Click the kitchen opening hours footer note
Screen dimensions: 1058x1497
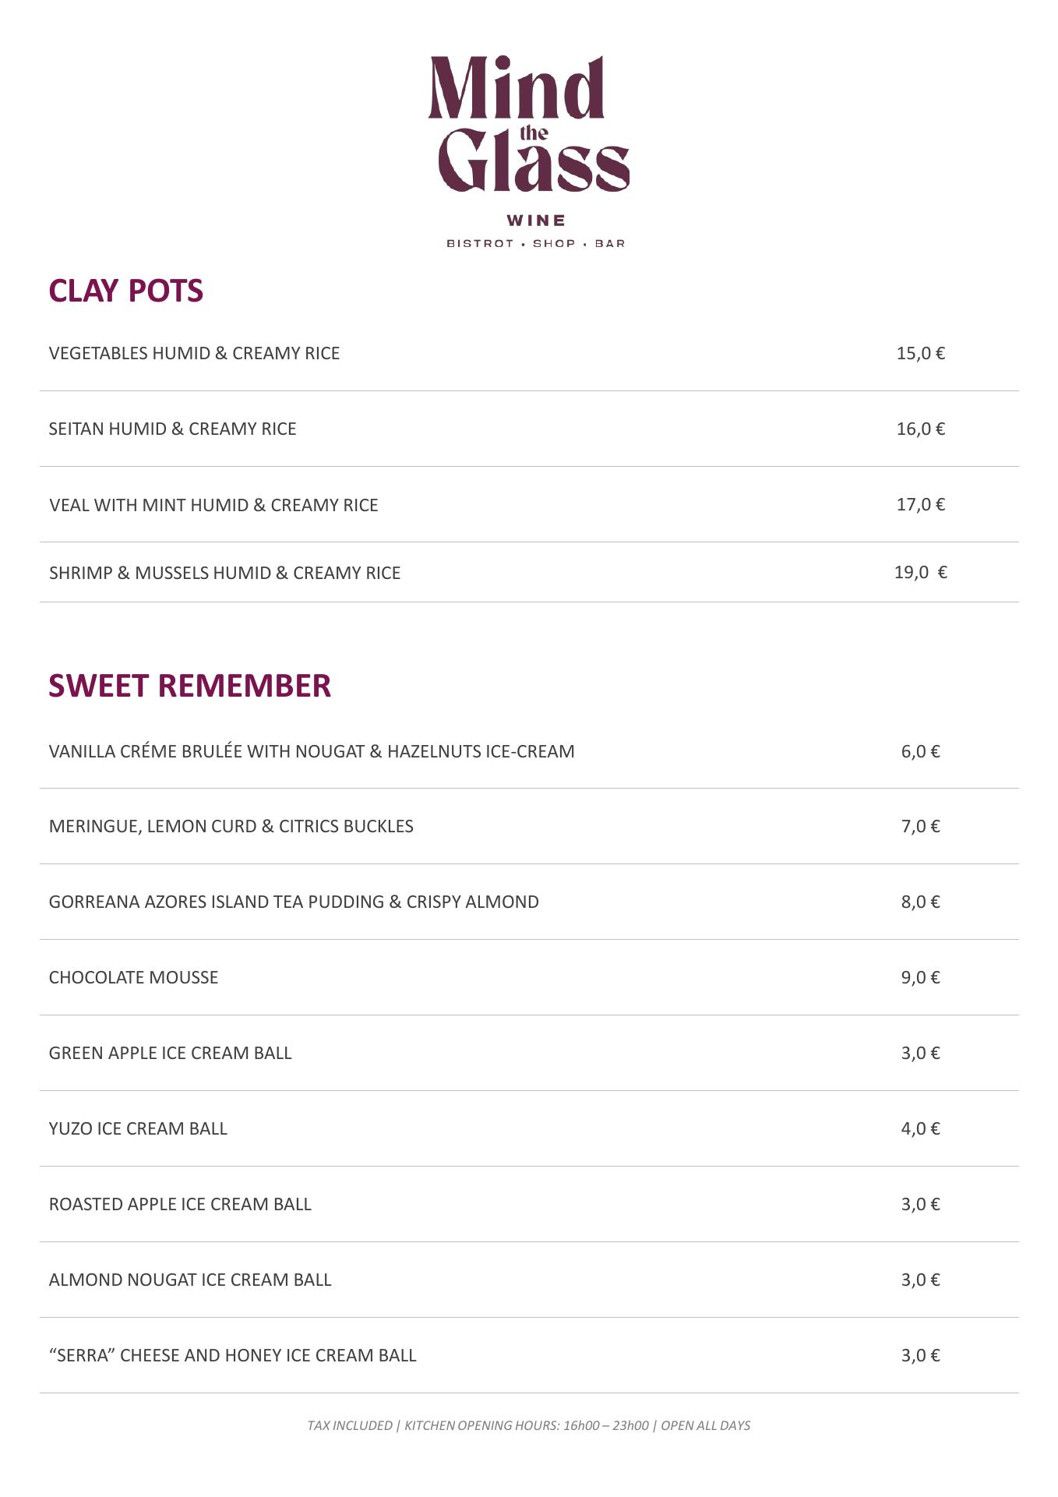click(528, 1425)
